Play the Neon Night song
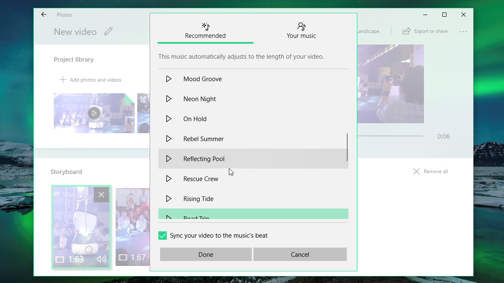This screenshot has height=283, width=504. coord(169,99)
